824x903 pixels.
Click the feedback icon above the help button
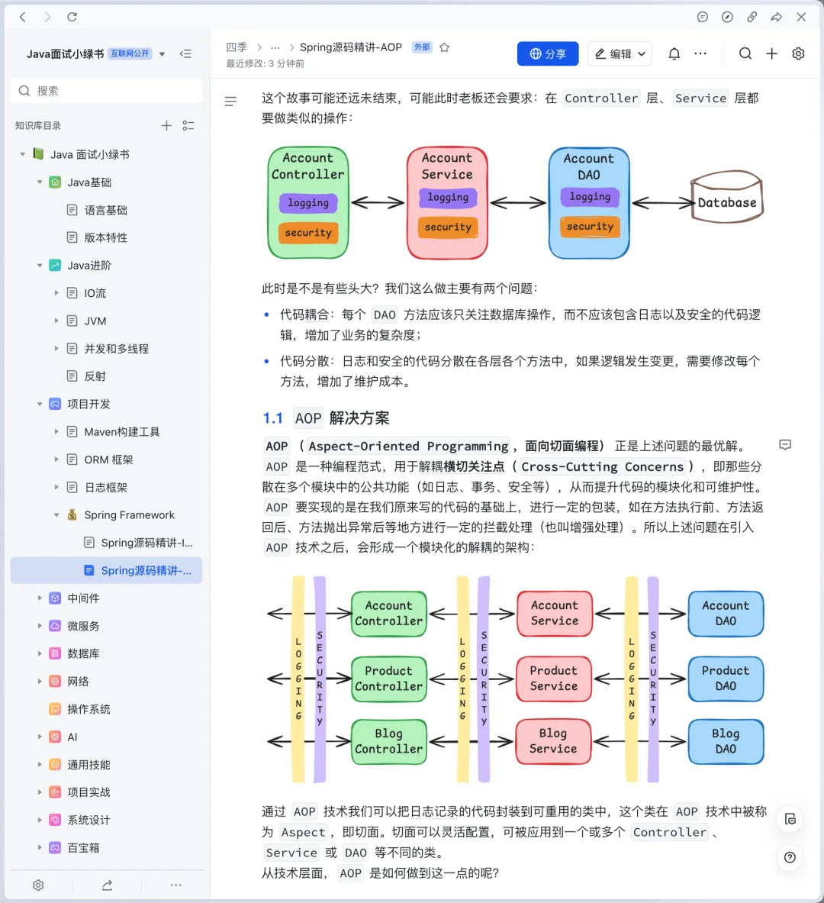click(x=790, y=819)
